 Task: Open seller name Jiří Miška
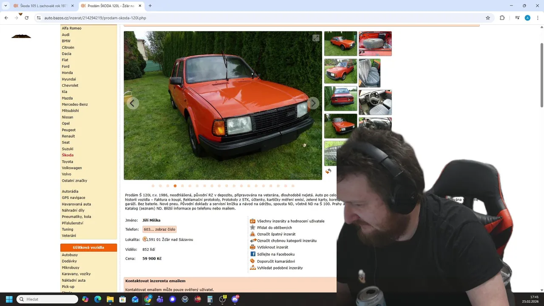click(151, 220)
